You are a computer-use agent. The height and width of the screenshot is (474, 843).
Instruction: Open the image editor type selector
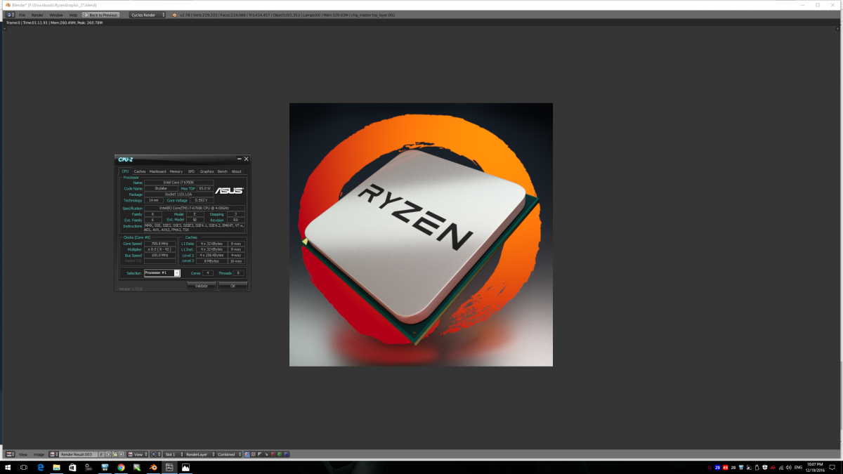point(10,454)
